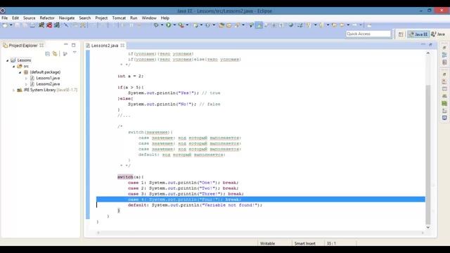This screenshot has height=253, width=450.
Task: Click the 'default:' println code line
Action: click(195, 205)
